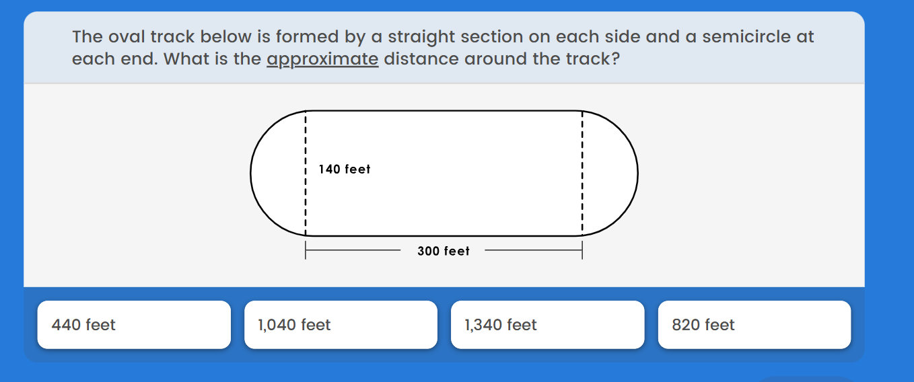Select the 440 feet answer choice

[x=133, y=325]
